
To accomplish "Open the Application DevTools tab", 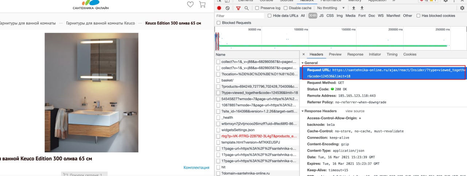I will tap(377, 1).
